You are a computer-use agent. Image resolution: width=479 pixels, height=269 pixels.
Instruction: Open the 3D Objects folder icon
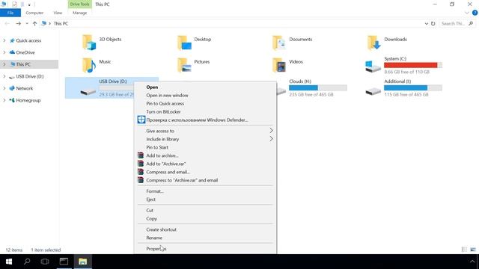click(89, 43)
